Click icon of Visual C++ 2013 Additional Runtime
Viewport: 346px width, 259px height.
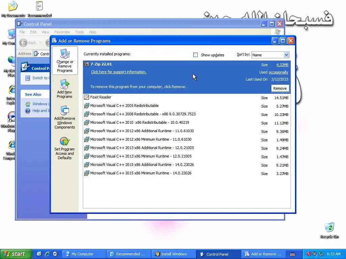click(x=86, y=148)
